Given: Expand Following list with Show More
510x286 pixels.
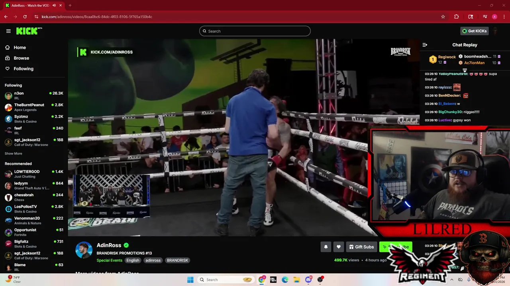Looking at the screenshot, I should [x=14, y=154].
